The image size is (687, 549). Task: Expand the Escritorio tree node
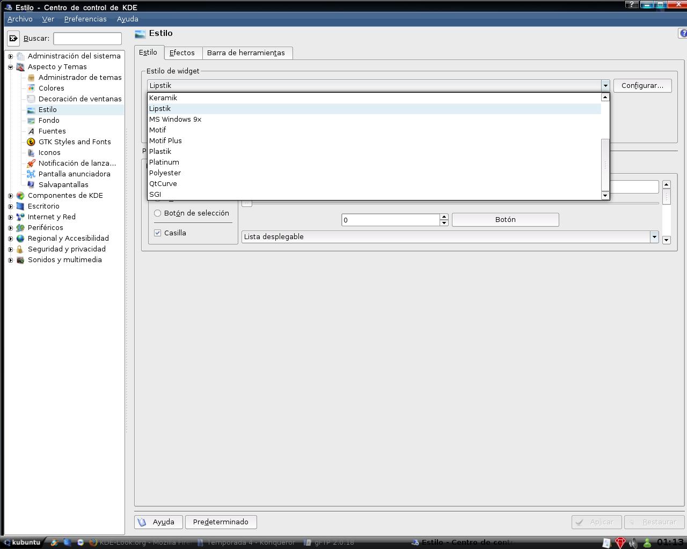10,206
